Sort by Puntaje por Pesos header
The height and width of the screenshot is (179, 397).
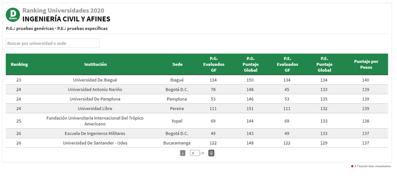click(366, 64)
